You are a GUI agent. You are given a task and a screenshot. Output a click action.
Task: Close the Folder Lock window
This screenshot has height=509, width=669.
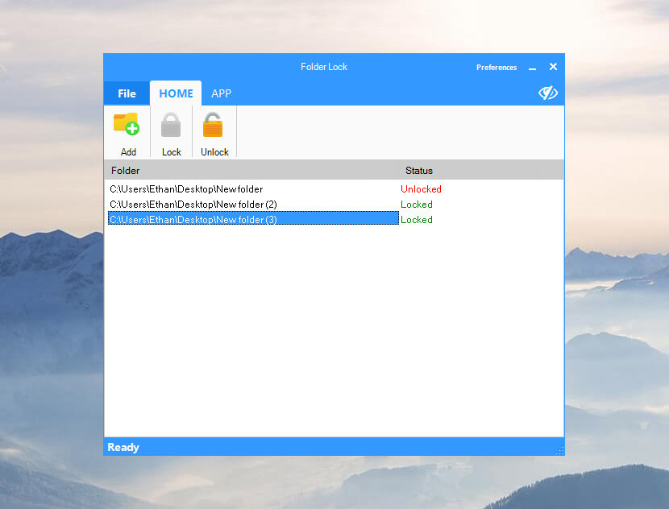(553, 67)
